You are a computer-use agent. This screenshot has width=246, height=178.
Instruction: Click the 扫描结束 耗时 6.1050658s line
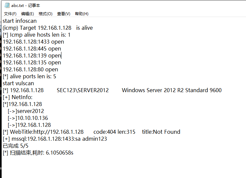(38, 153)
